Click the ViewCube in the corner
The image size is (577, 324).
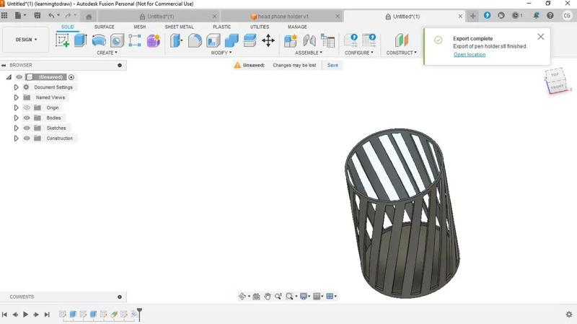(555, 81)
